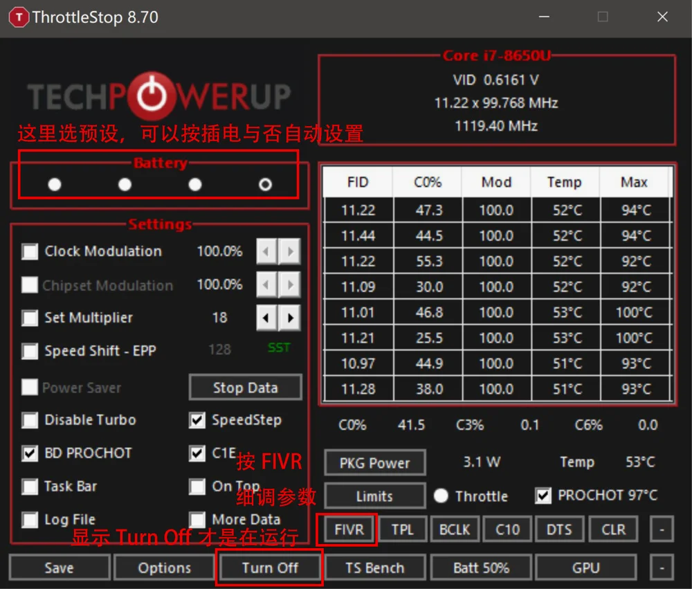
Task: Lower Set Multiplier with left arrow
Action: [x=266, y=318]
